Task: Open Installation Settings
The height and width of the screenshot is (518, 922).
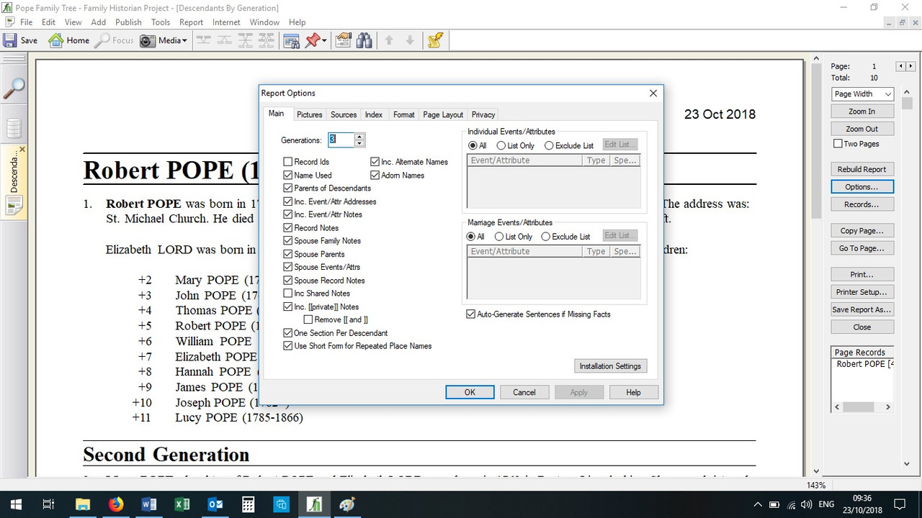Action: 610,366
